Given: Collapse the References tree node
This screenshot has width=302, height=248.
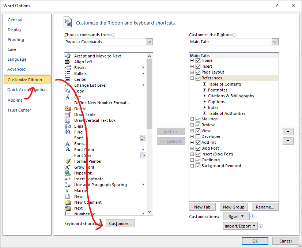Looking at the screenshot, I should click(192, 78).
